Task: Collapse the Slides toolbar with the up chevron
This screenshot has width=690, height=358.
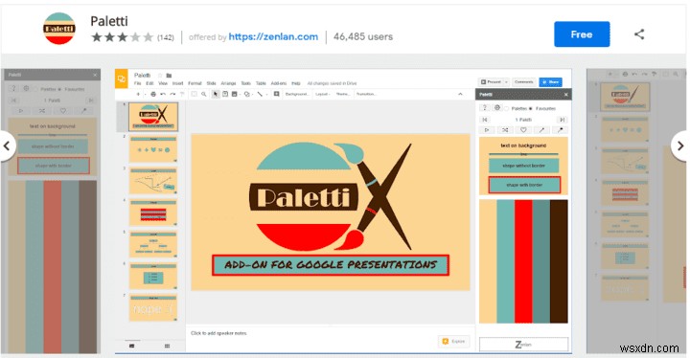Action: [x=460, y=94]
